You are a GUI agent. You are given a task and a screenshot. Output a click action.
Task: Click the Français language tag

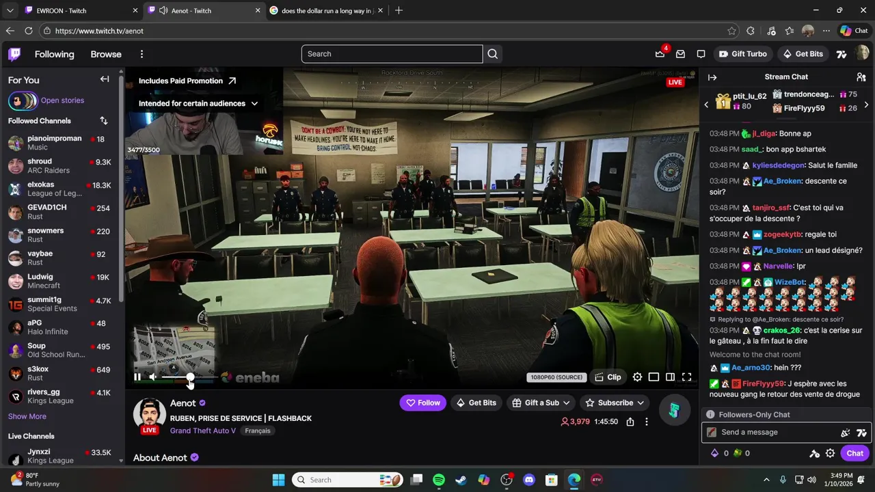[x=258, y=430]
